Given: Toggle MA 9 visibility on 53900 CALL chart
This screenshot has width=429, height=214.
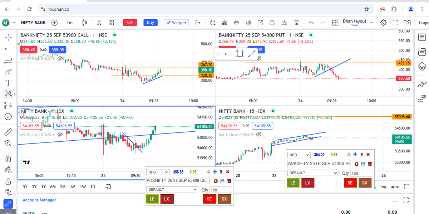Looking at the screenshot, I should pyautogui.click(x=60, y=58).
